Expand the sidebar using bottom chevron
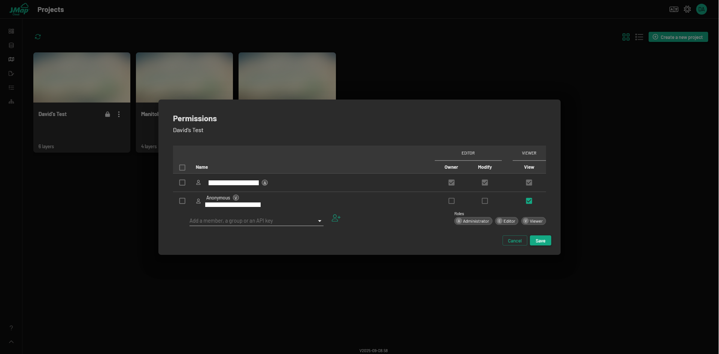 11,342
